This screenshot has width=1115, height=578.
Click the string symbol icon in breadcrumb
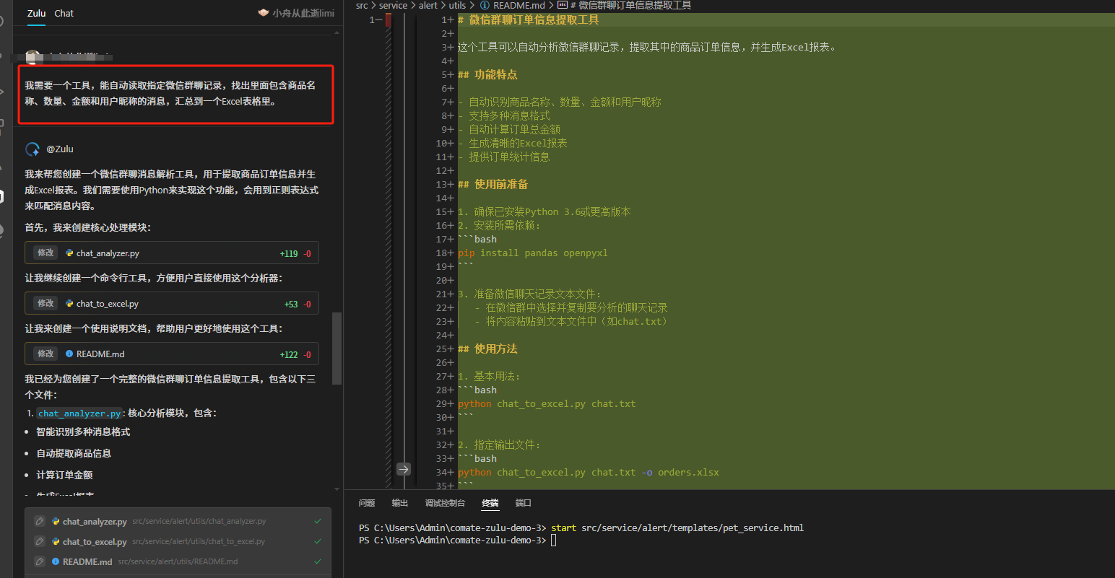(x=563, y=5)
